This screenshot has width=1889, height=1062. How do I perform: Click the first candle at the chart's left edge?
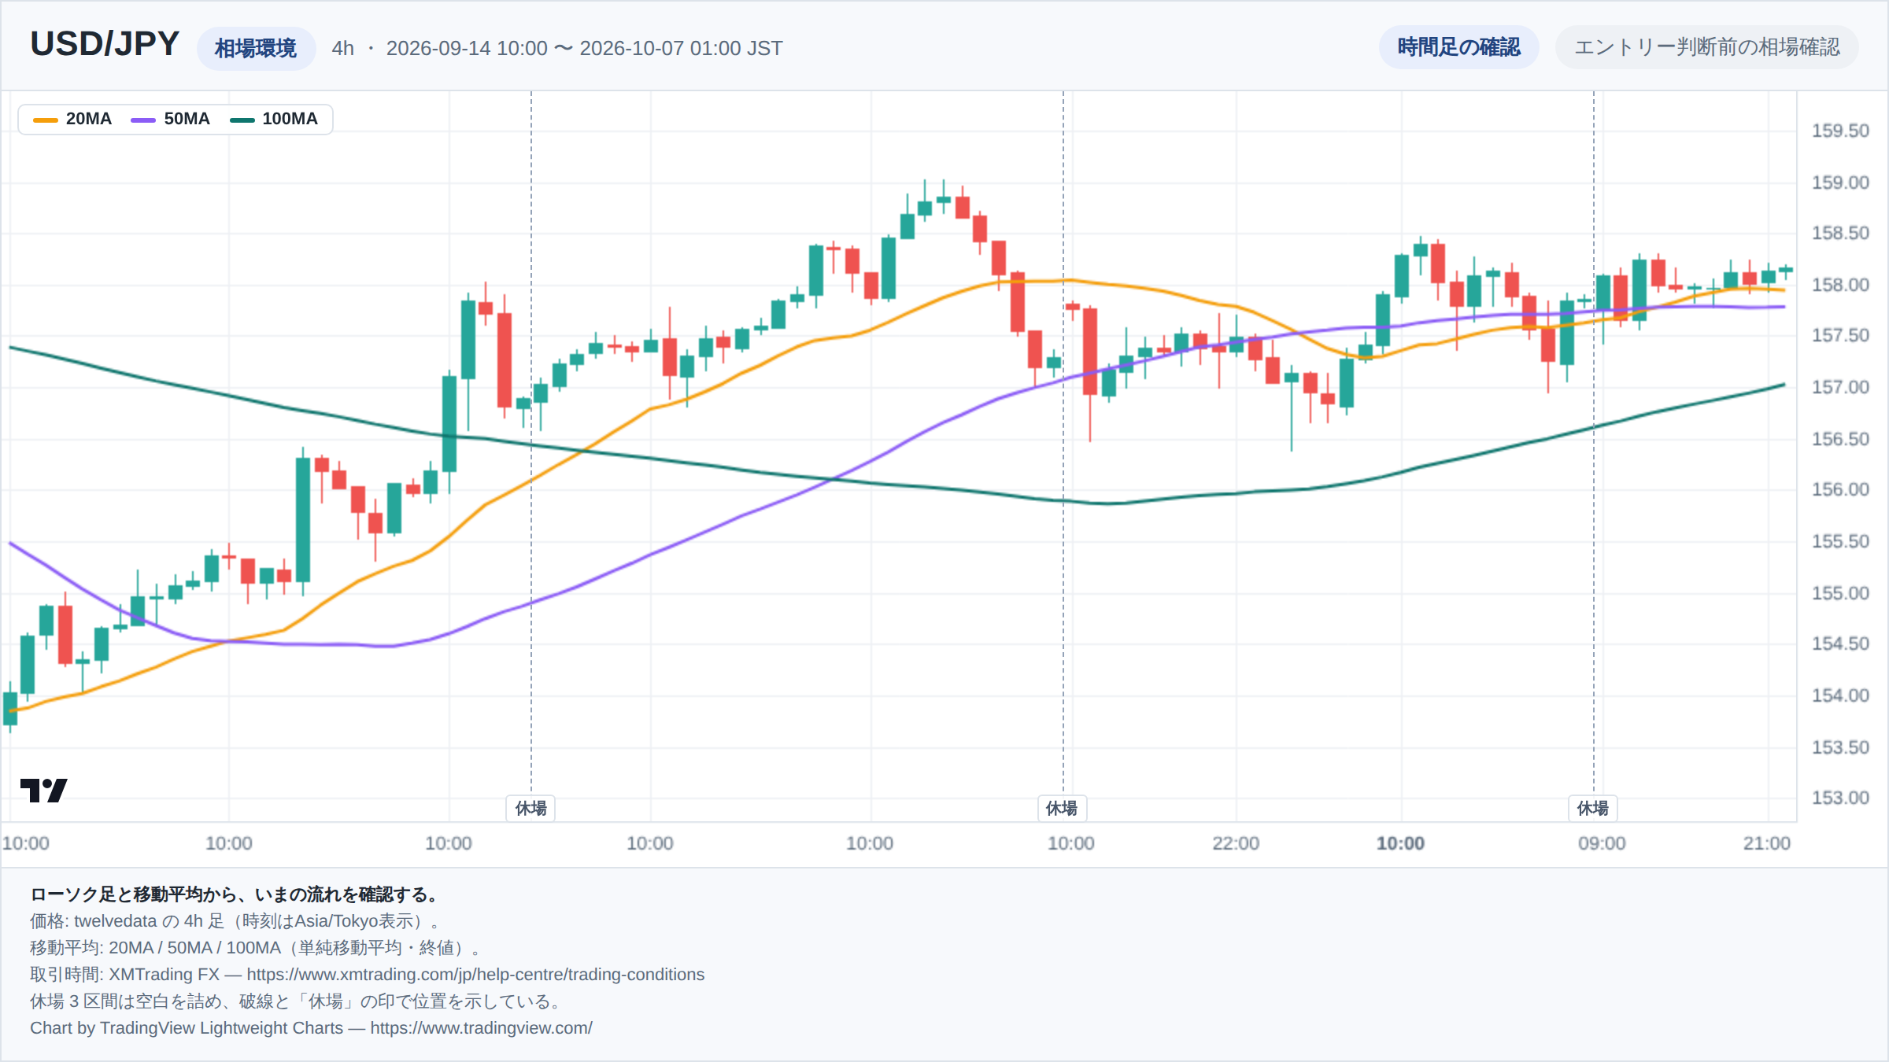coord(10,708)
